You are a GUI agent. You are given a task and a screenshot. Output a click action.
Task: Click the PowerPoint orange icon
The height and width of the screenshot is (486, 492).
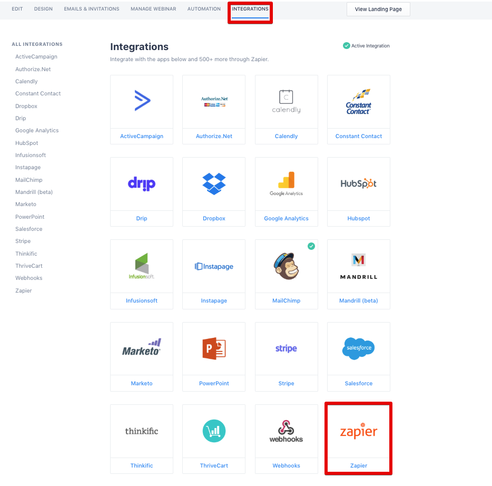click(x=214, y=348)
